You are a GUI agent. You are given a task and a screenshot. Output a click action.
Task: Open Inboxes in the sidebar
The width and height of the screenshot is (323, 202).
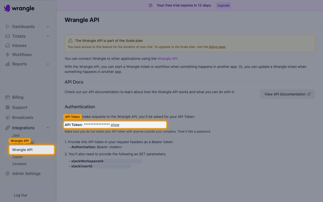coord(19,45)
